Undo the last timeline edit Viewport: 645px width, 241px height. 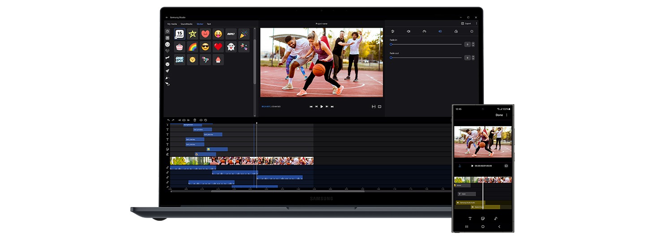pyautogui.click(x=168, y=120)
